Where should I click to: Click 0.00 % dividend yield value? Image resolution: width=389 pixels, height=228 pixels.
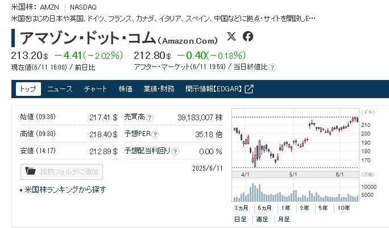tap(210, 151)
